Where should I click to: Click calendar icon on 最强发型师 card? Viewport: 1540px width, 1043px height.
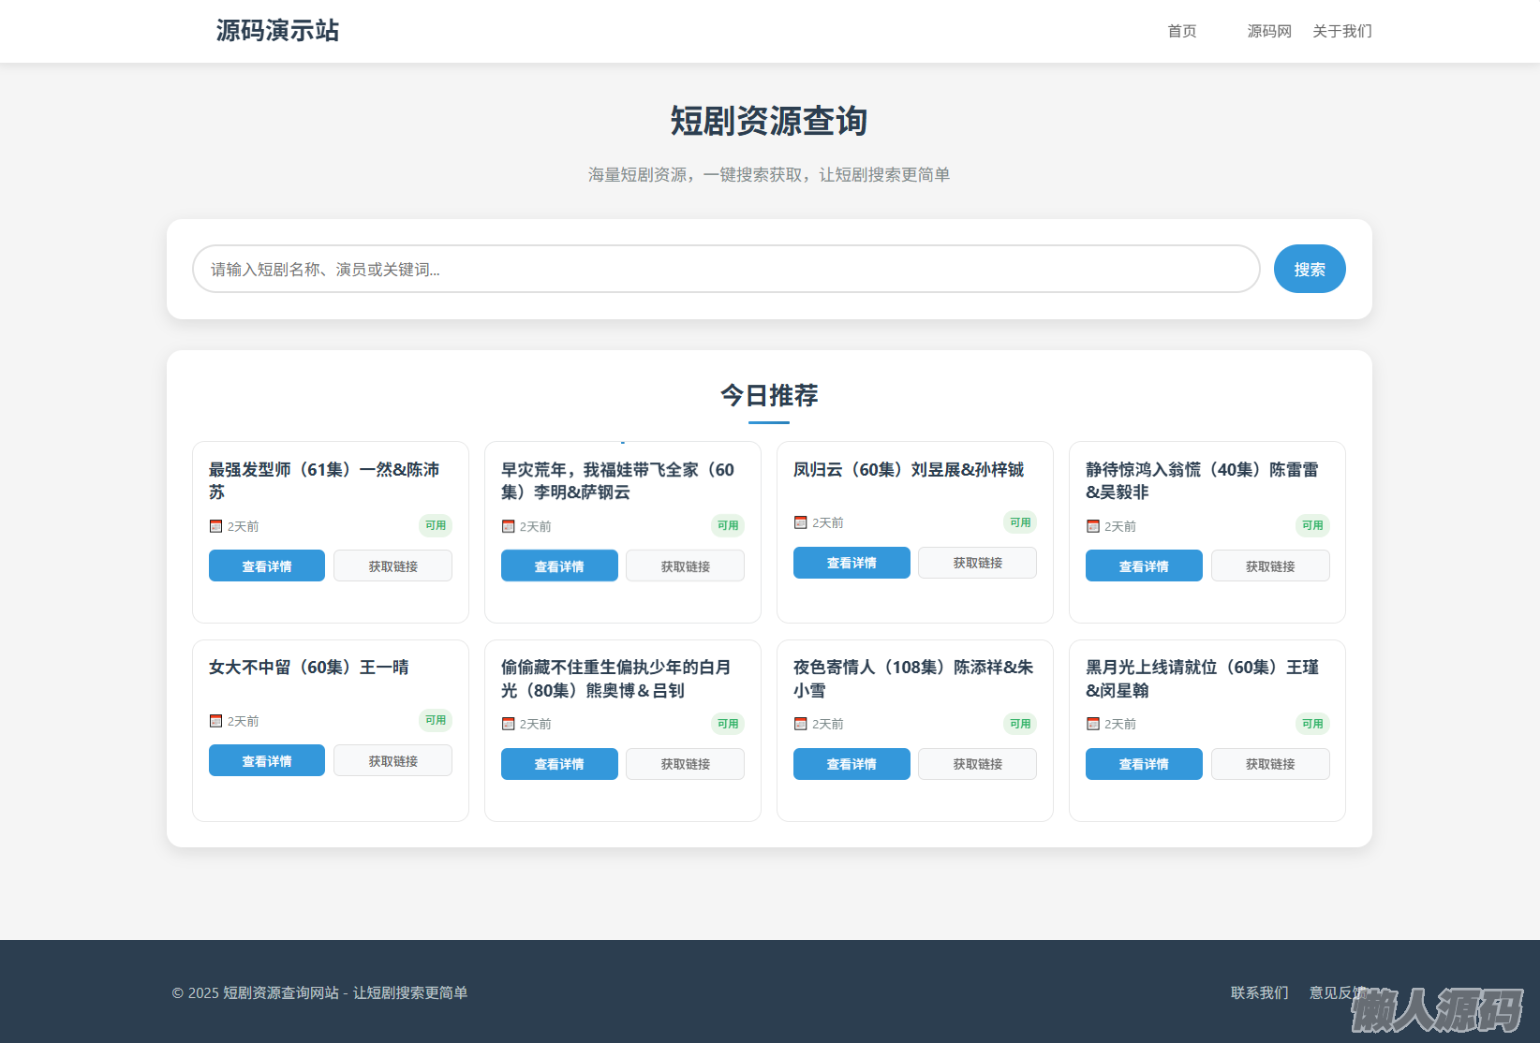coord(215,526)
